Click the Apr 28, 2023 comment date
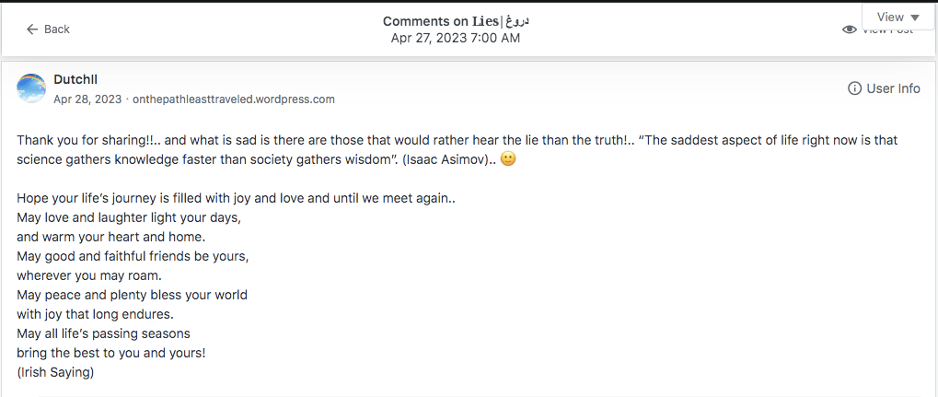Screen dimensions: 938x397 (x=87, y=99)
